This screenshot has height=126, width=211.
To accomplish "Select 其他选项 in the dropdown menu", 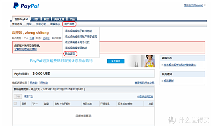I will point(70,54).
